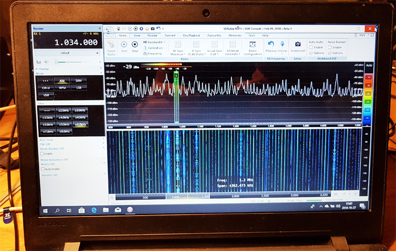Select the ±2.5kHz filter

click(63, 110)
